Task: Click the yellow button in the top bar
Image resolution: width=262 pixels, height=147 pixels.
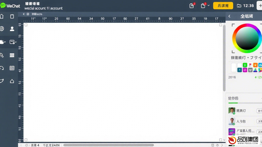Action: click(x=223, y=6)
